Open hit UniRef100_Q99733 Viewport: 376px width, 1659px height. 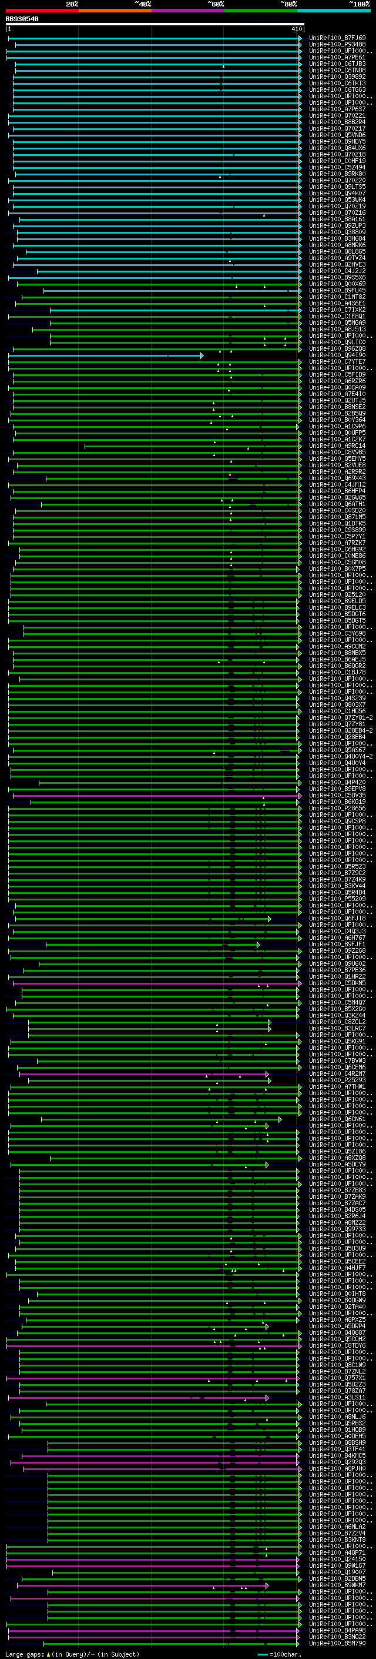coord(337,1229)
